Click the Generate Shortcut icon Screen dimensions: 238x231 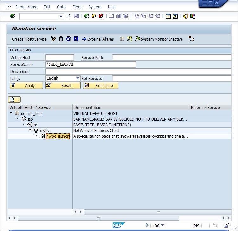[x=175, y=16]
